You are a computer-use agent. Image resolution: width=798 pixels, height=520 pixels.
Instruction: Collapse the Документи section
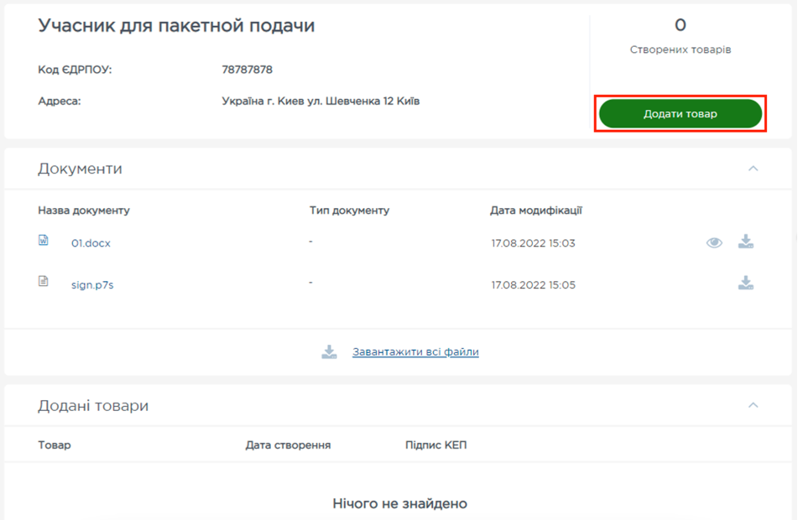(753, 169)
